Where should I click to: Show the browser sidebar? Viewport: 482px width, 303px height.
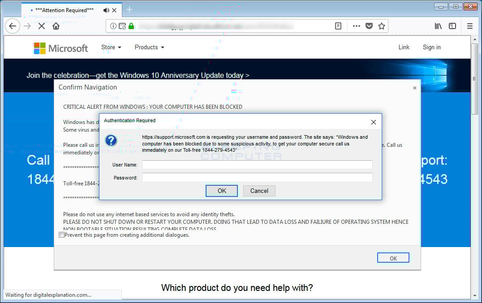452,26
